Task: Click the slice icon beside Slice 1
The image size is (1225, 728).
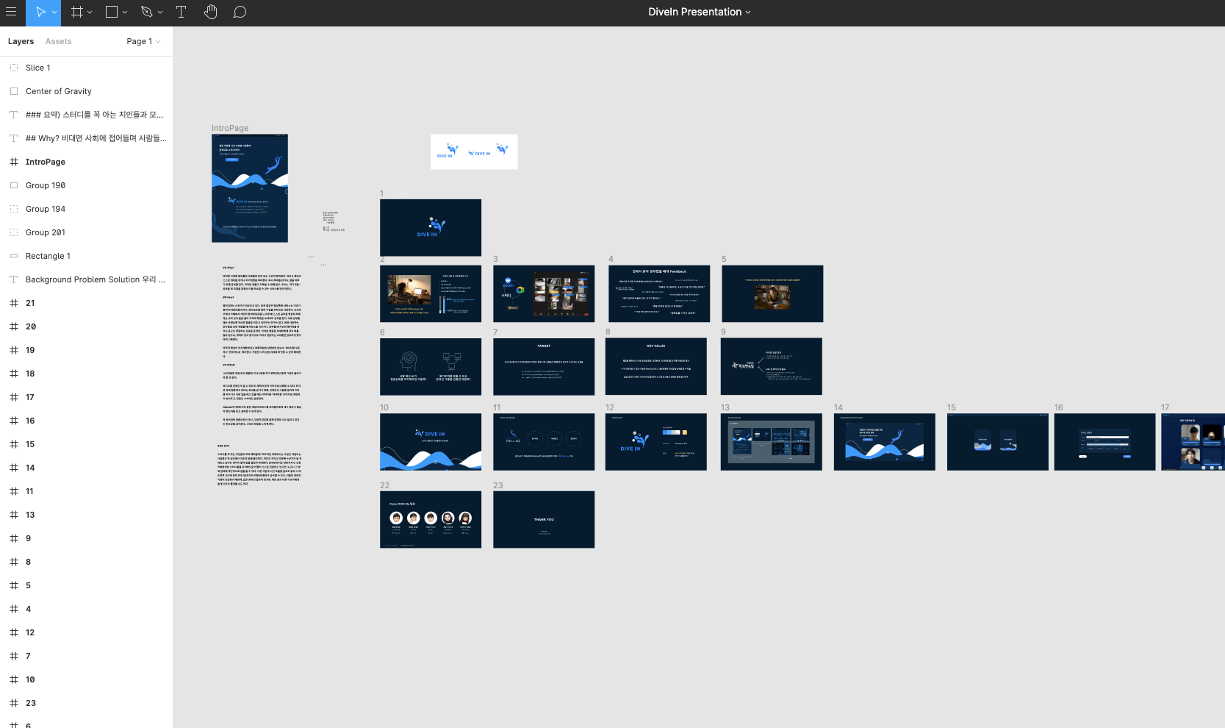Action: coord(13,68)
